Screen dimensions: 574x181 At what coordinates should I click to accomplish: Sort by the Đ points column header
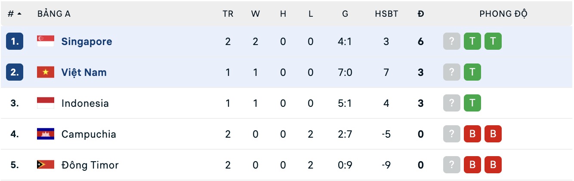[421, 14]
